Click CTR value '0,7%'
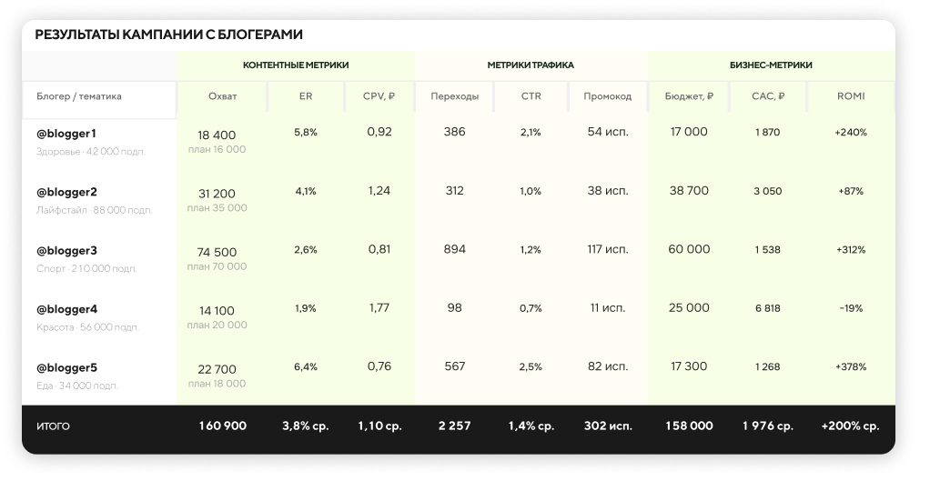Image resolution: width=930 pixels, height=501 pixels. click(x=531, y=308)
